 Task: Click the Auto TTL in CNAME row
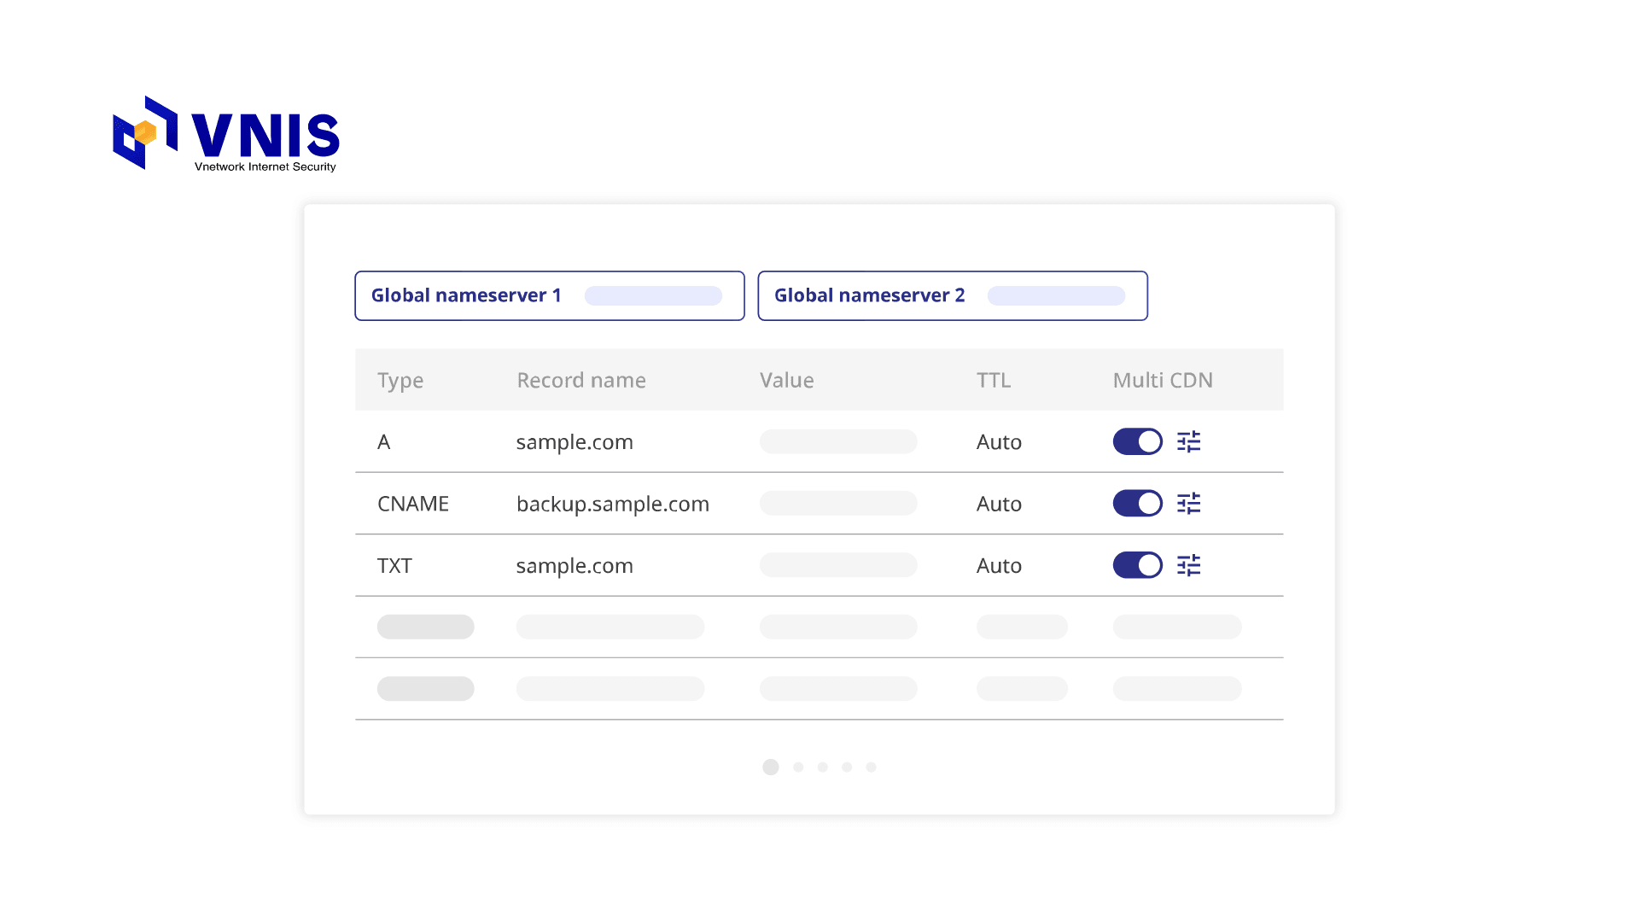999,504
